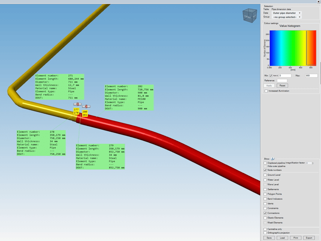Click the Max value input field

pos(311,76)
